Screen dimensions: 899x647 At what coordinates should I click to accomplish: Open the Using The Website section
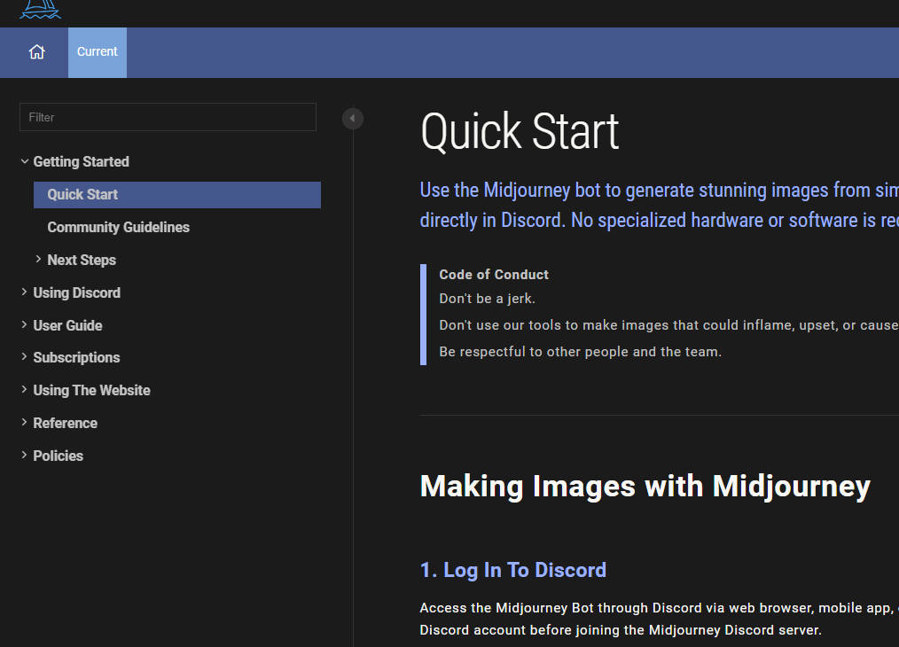[x=91, y=390]
